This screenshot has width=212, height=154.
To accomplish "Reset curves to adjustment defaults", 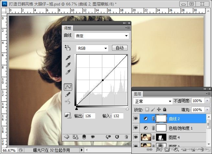I will [117, 137].
